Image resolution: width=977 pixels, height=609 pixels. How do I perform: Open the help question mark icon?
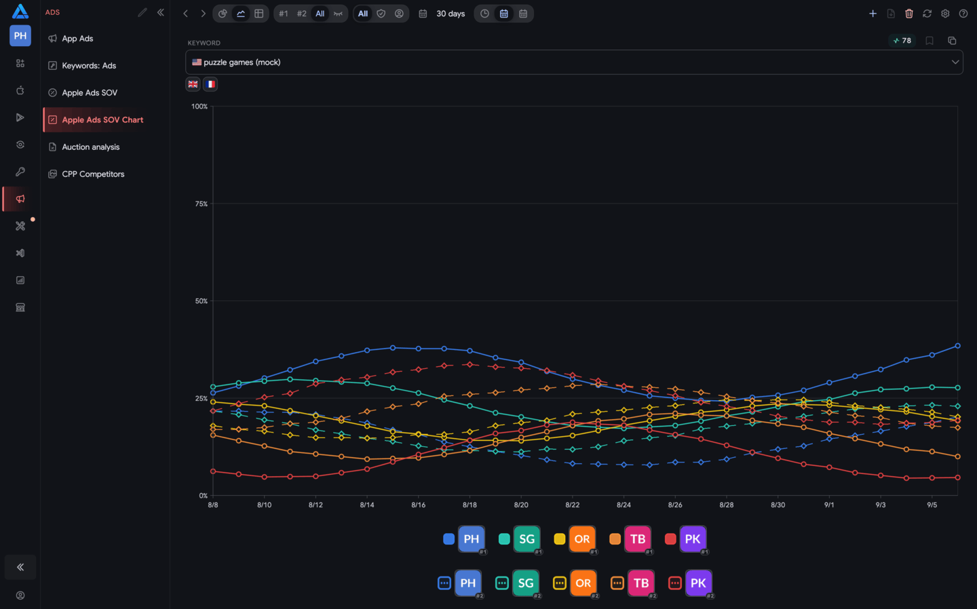[963, 14]
